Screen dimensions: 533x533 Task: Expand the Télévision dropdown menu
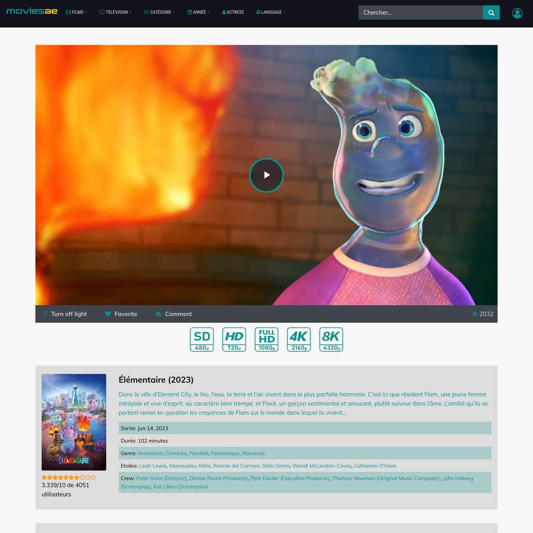pos(115,12)
